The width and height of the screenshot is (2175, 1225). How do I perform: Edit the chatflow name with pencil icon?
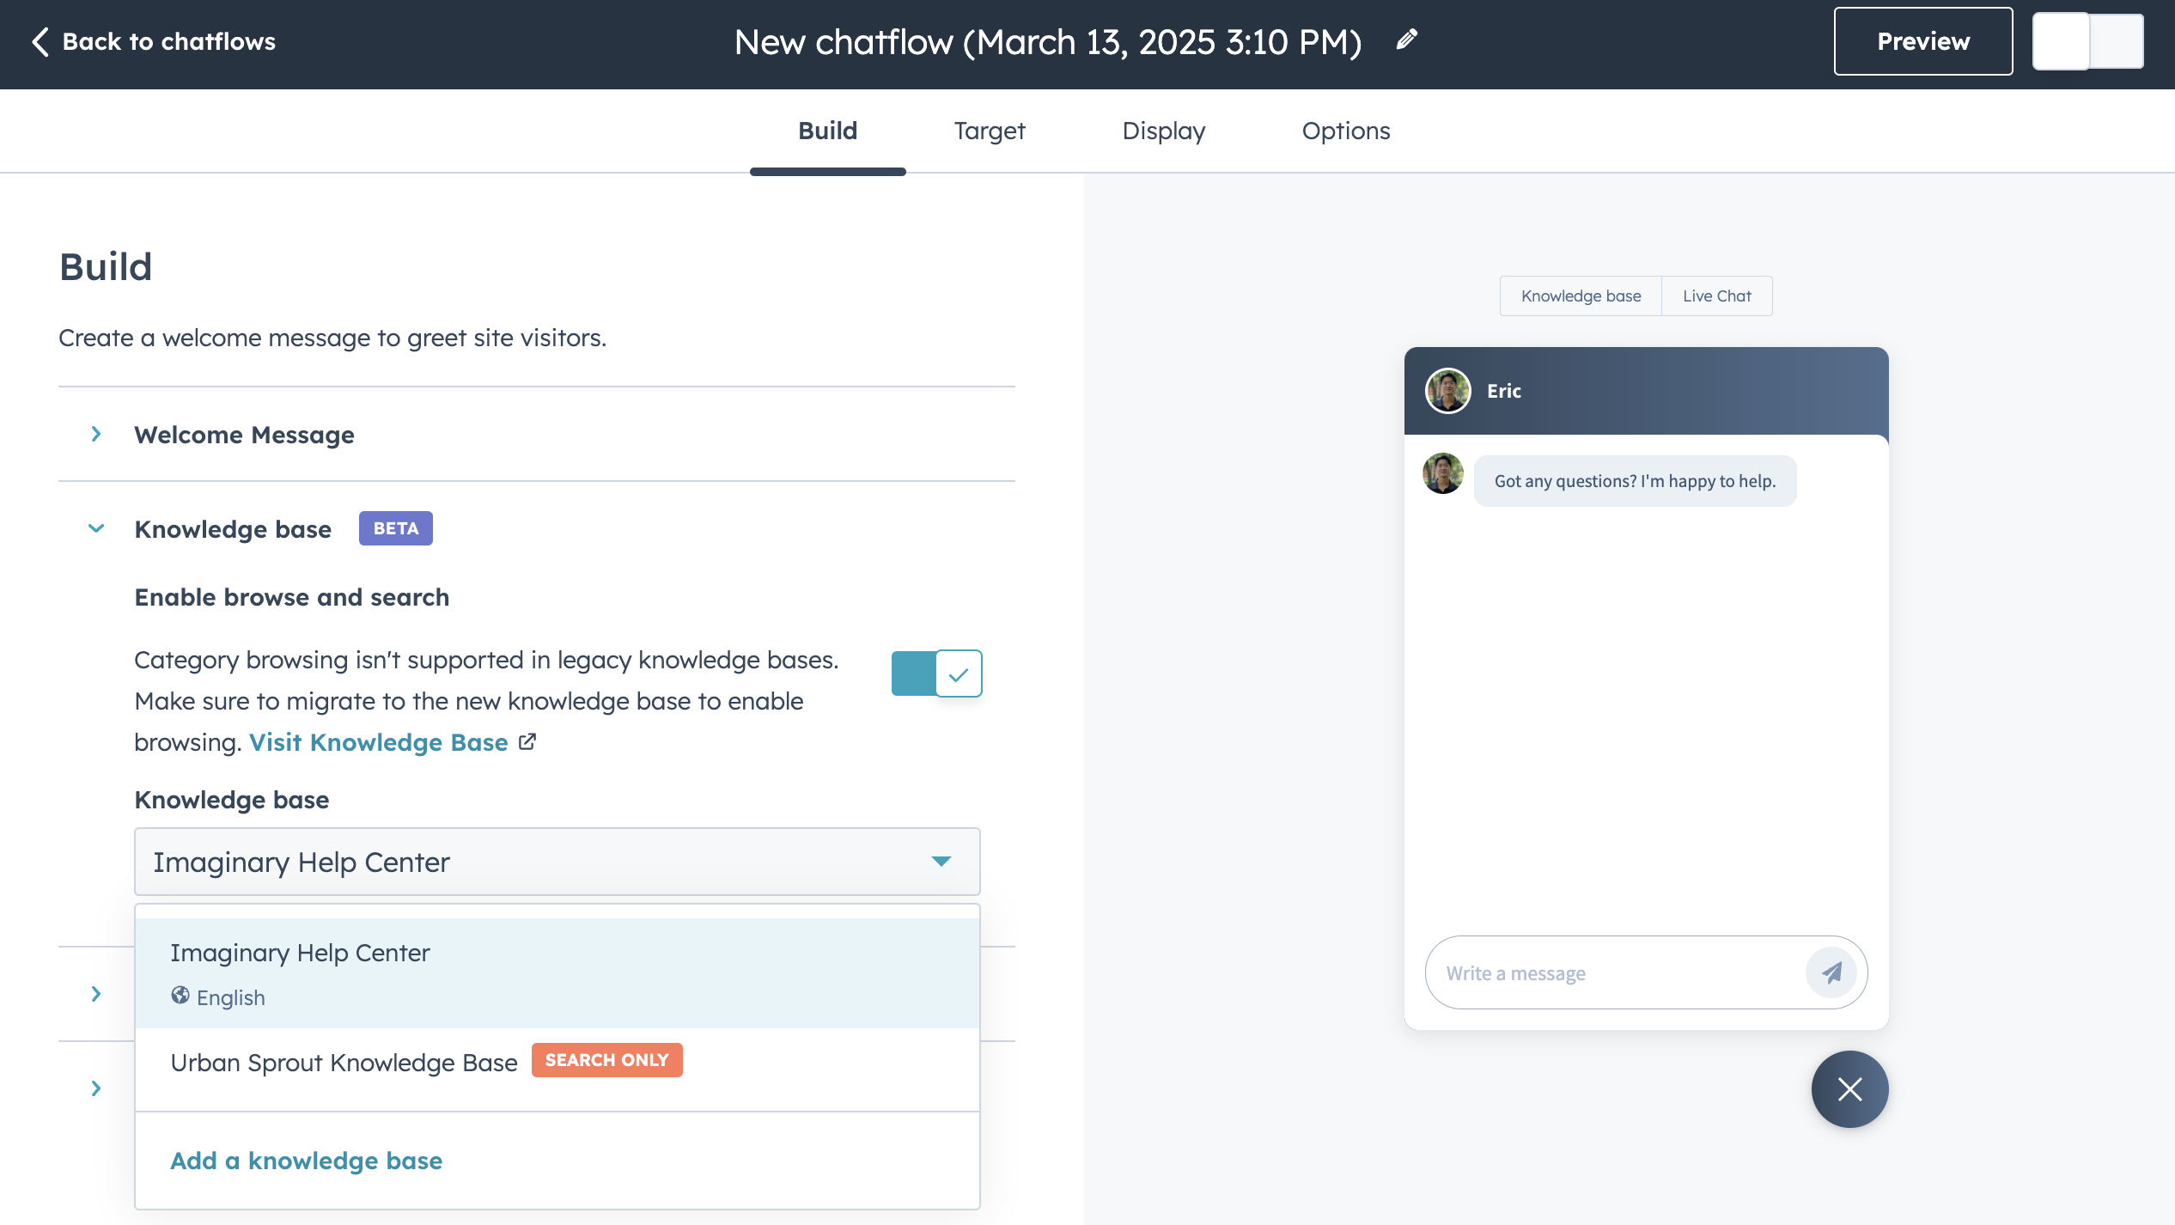(1406, 40)
